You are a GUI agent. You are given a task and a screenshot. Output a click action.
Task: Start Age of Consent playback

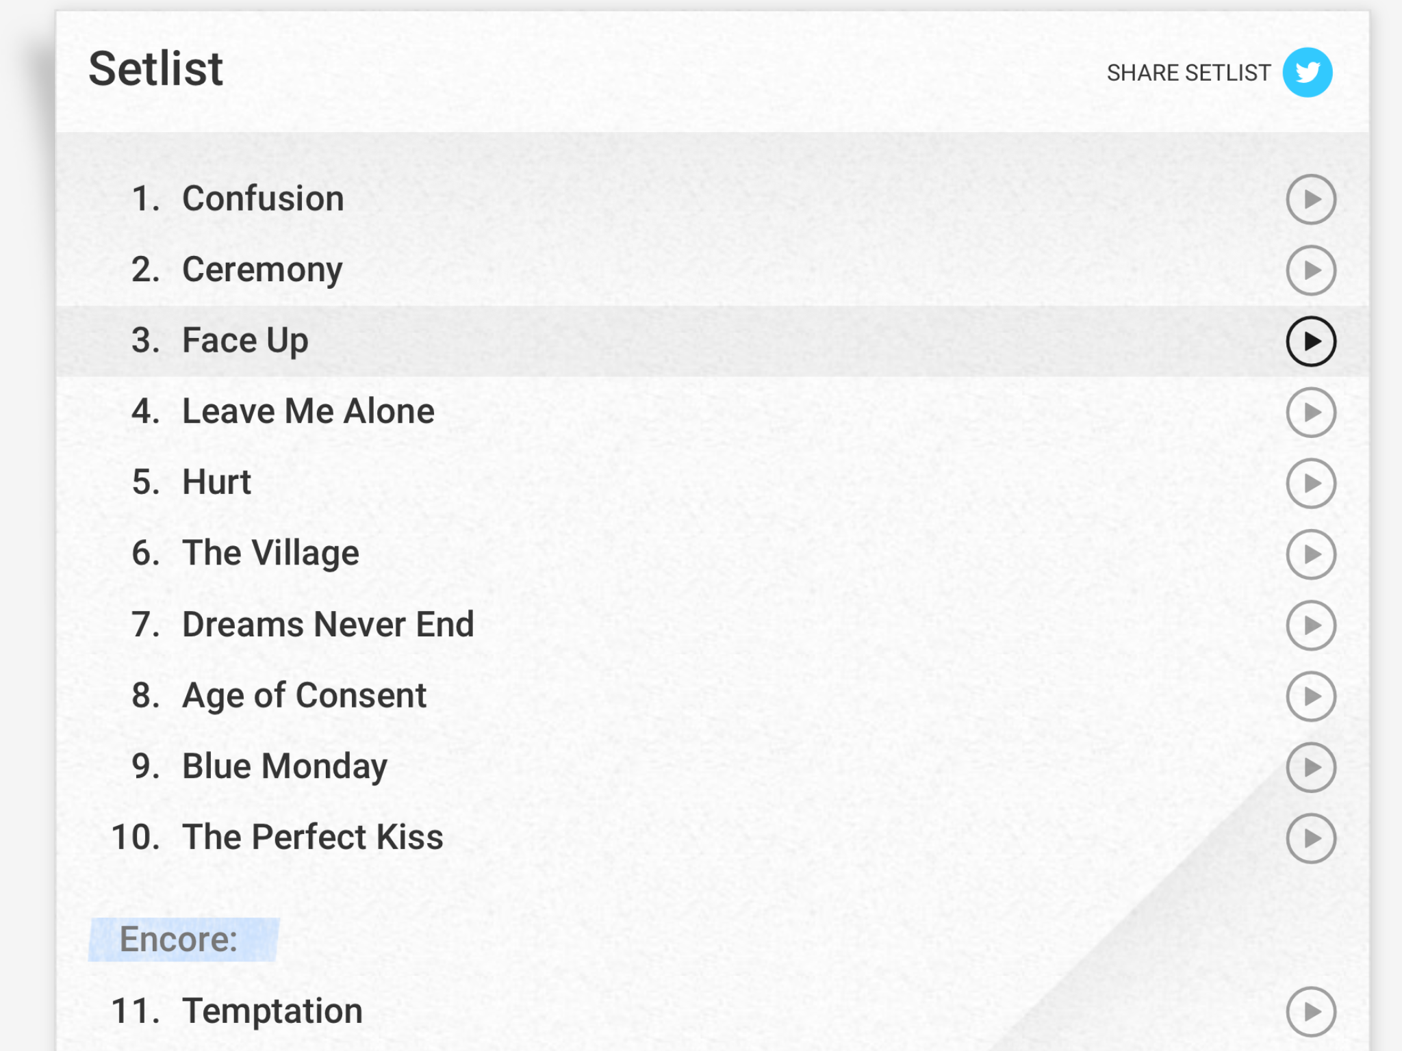pos(1311,697)
